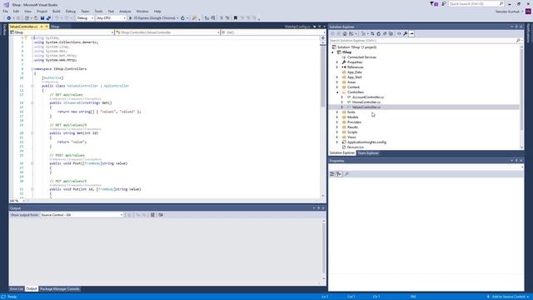Open the Debug menu
The height and width of the screenshot is (300, 533).
pos(70,11)
